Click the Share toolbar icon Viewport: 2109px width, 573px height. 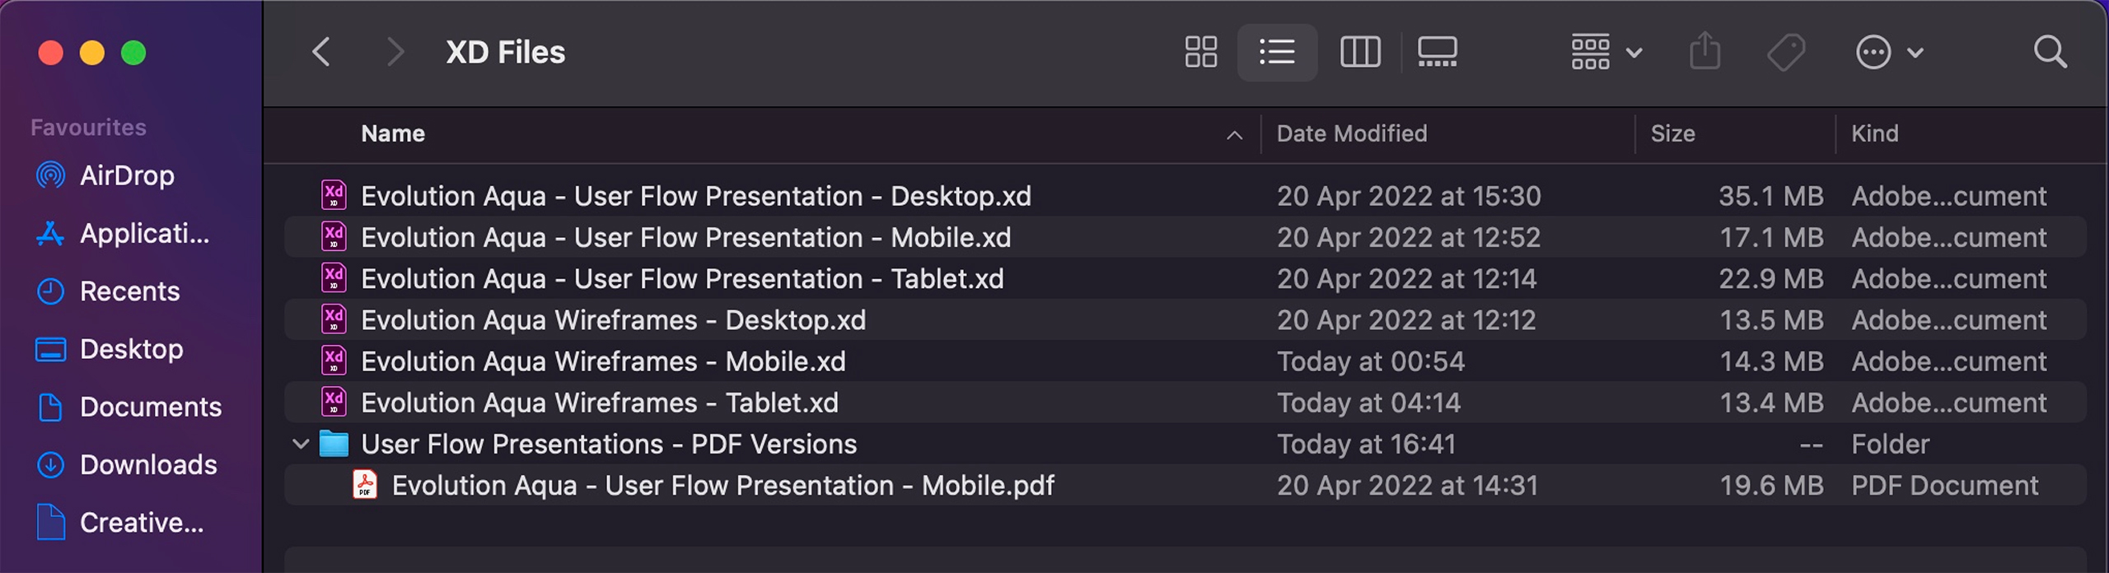(1705, 52)
